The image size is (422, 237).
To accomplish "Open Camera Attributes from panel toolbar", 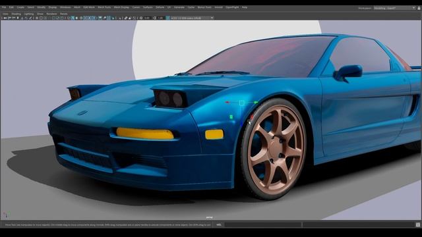I will pyautogui.click(x=13, y=18).
